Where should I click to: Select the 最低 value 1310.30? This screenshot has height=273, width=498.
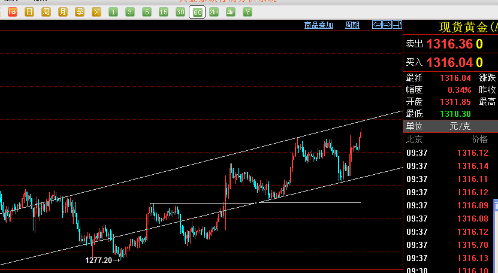(455, 114)
